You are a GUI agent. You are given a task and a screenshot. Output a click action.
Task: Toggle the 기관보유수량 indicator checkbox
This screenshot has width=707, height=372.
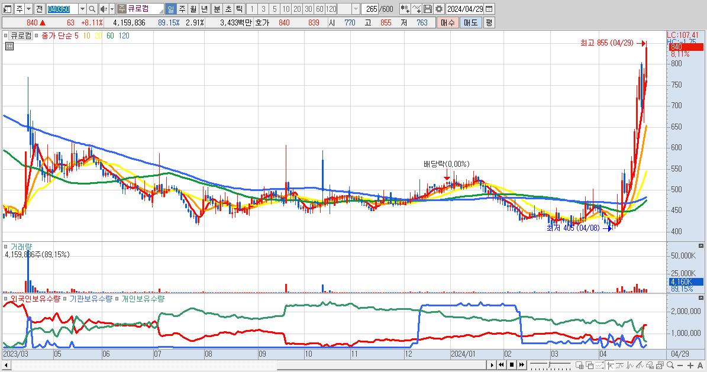[x=65, y=299]
